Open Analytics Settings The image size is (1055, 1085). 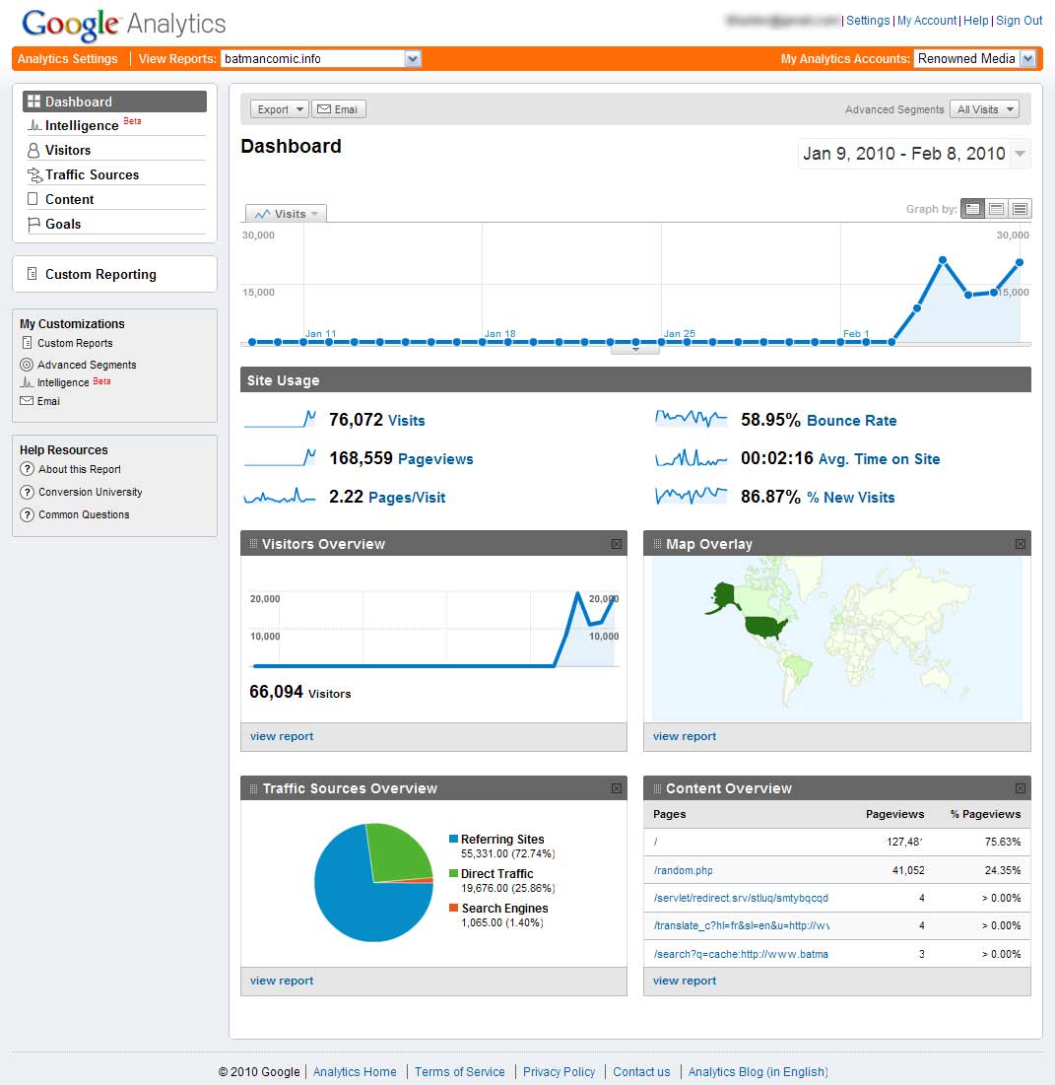[67, 59]
